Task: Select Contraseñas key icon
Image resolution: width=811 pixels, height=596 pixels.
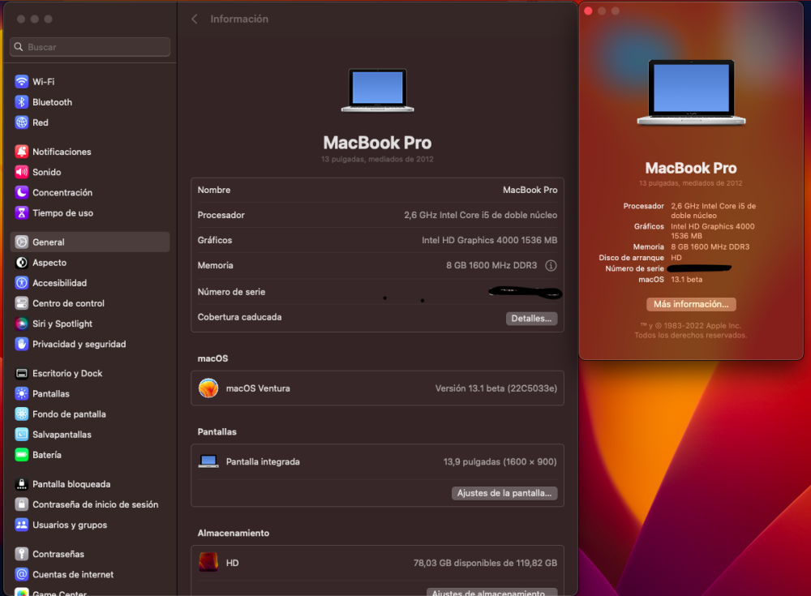Action: [x=21, y=554]
